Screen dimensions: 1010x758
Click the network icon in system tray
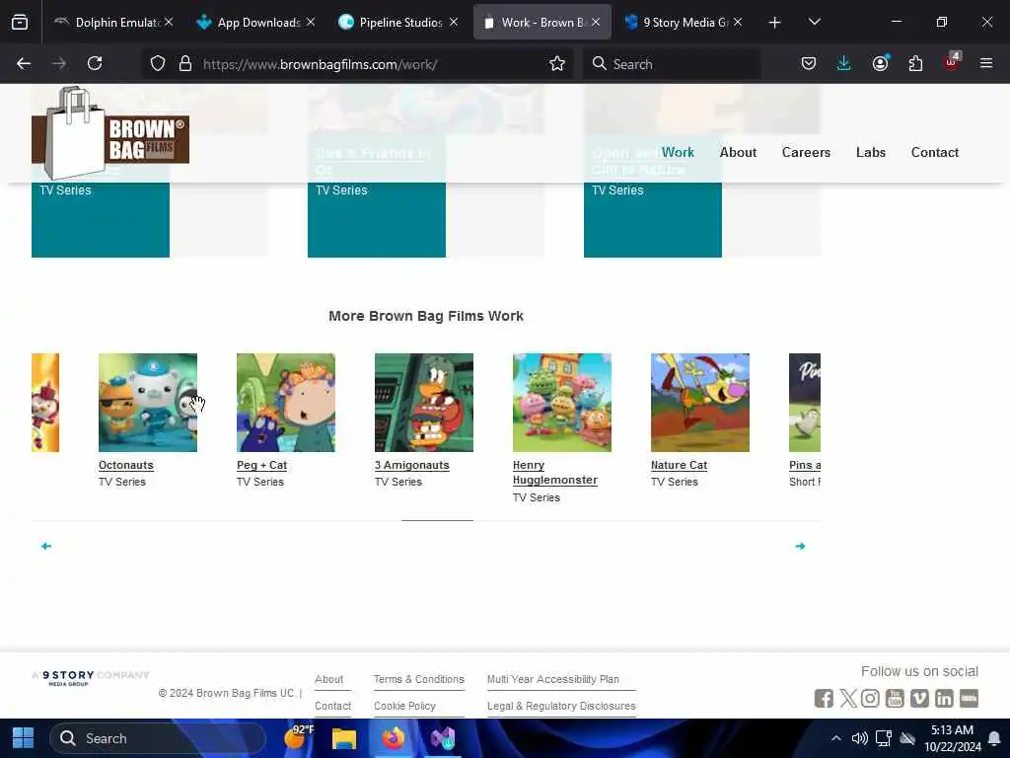[x=884, y=738]
